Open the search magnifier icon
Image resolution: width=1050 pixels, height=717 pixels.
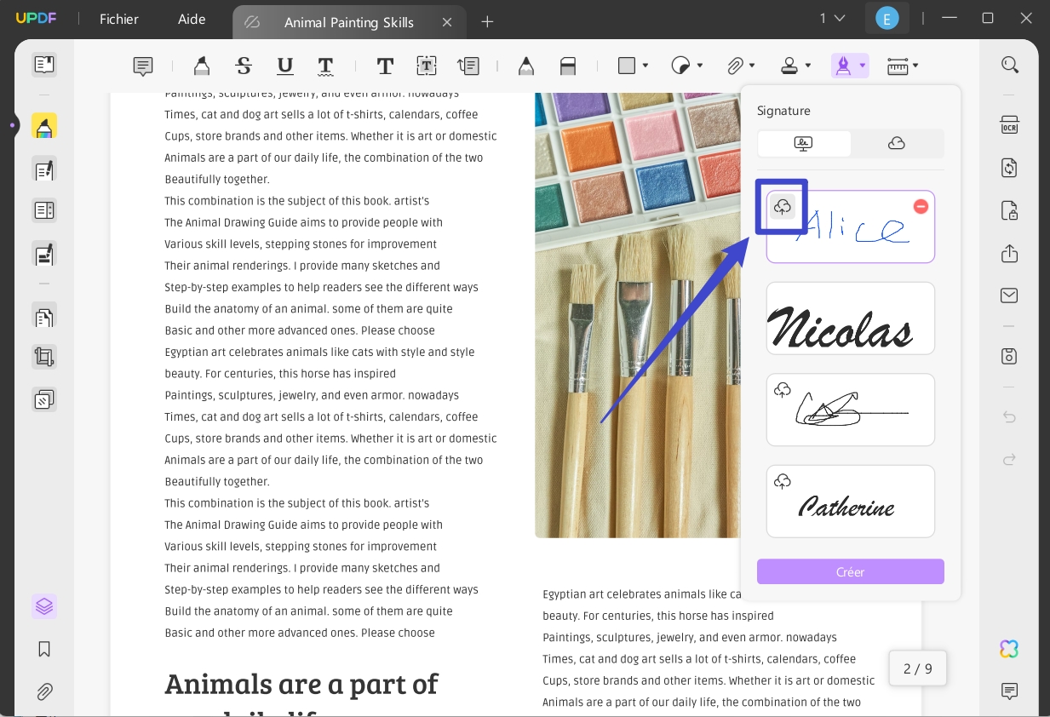pos(1009,65)
